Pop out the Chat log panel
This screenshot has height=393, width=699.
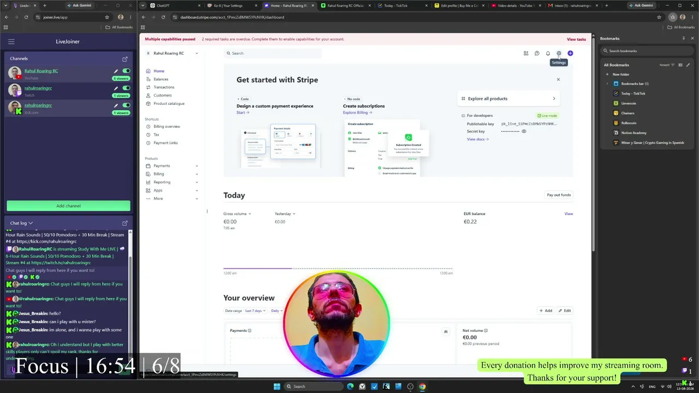pyautogui.click(x=125, y=223)
